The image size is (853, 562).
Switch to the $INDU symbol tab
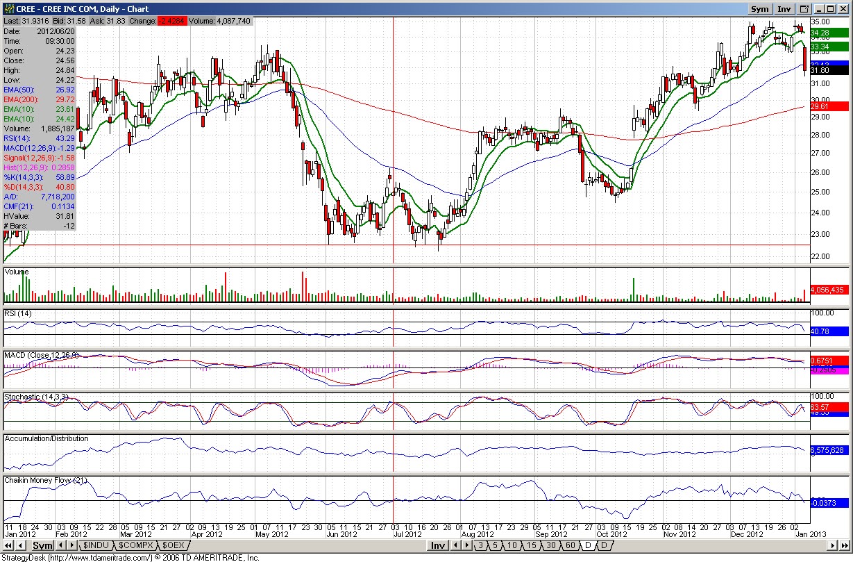pyautogui.click(x=96, y=545)
